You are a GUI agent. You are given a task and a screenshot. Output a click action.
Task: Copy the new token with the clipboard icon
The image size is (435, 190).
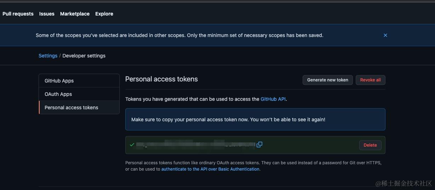tap(259, 145)
